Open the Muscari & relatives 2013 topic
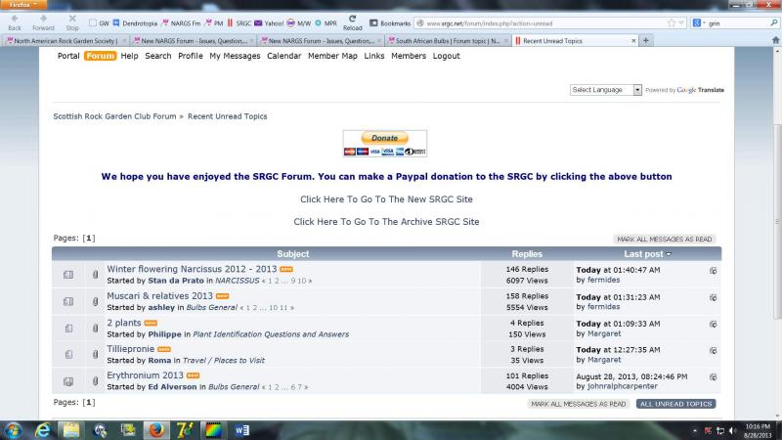This screenshot has height=440, width=782. [x=159, y=296]
